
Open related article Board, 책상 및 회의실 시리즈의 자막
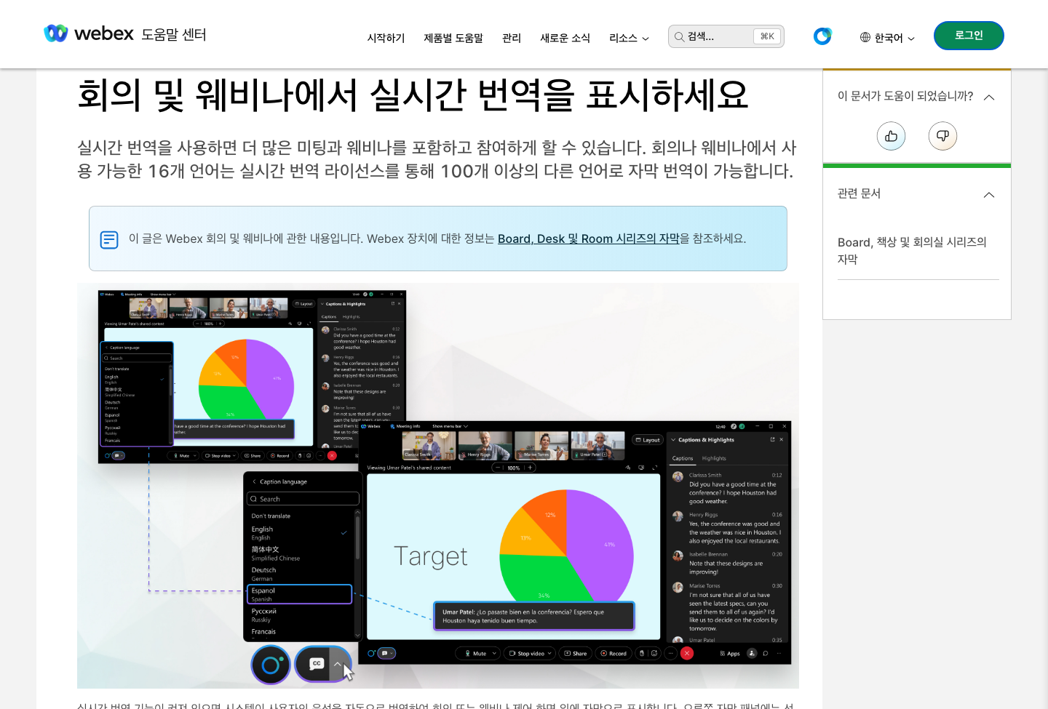[912, 250]
